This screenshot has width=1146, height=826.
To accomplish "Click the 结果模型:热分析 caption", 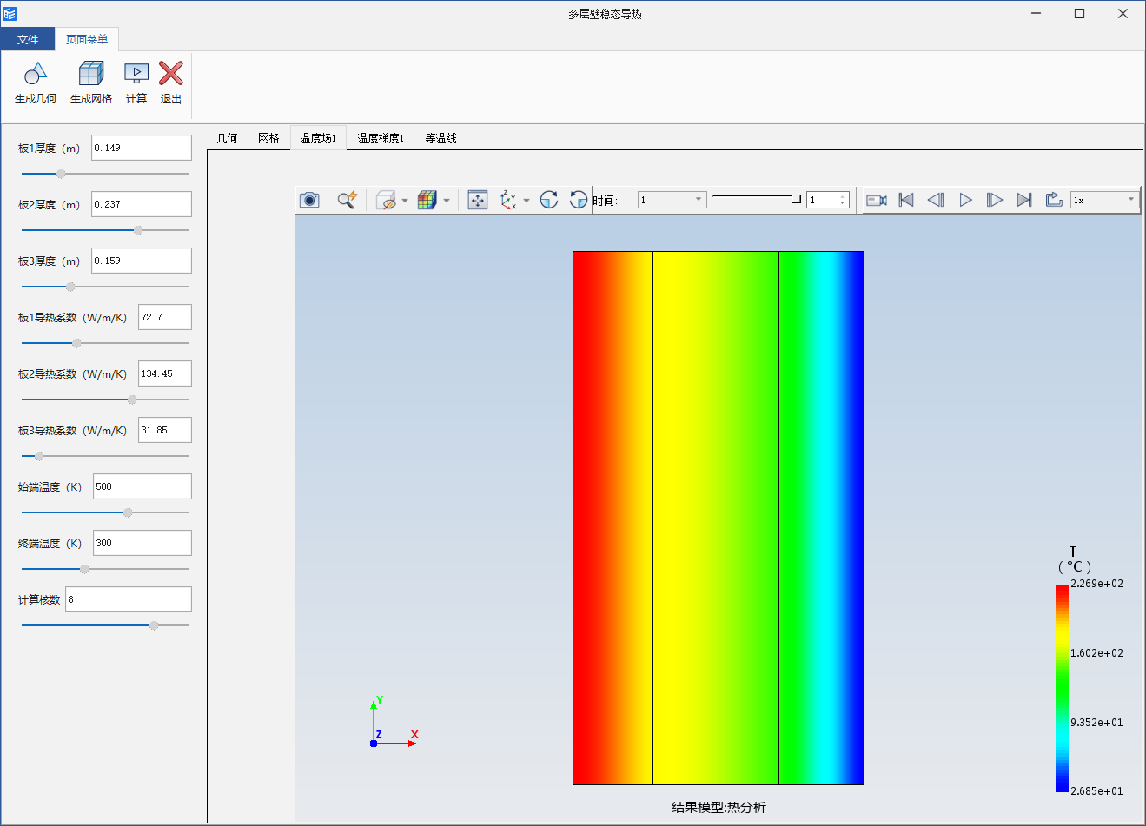I will (x=719, y=807).
